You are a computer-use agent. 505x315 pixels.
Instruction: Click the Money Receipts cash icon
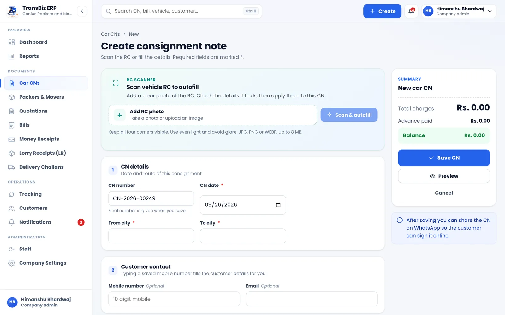pyautogui.click(x=12, y=139)
